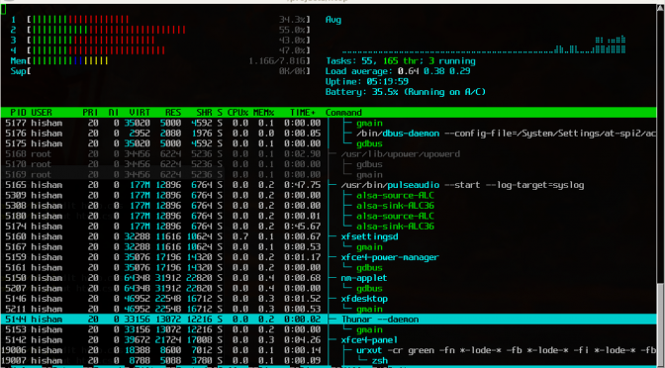Image resolution: width=665 pixels, height=368 pixels.
Task: Click the terminal vertical scrollbar thumb
Action: 661,324
